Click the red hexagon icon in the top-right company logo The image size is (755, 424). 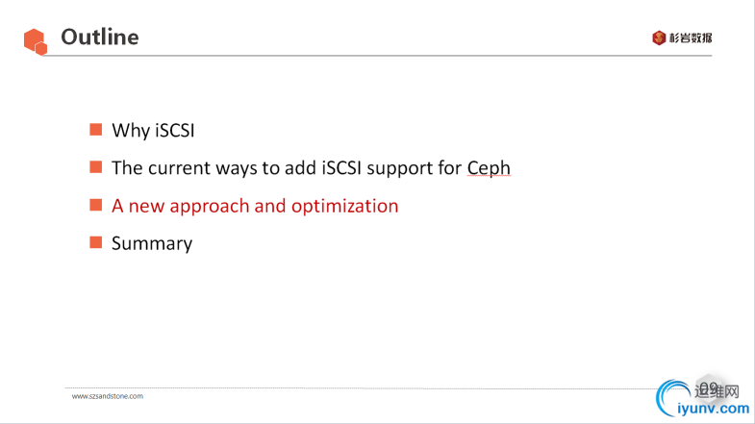coord(658,38)
